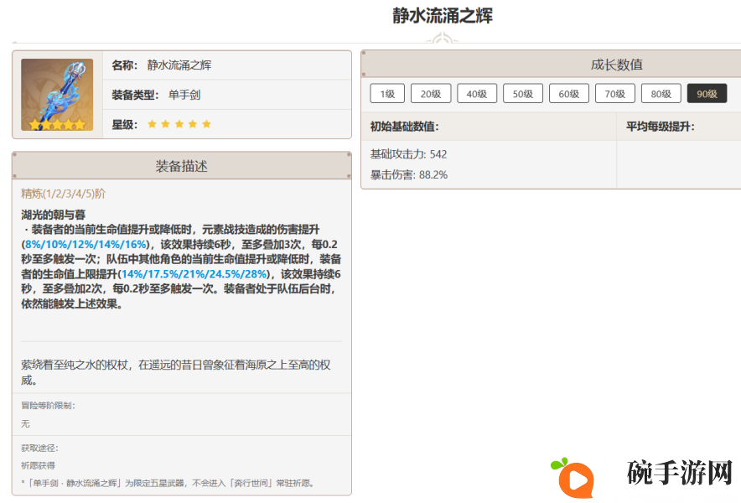The width and height of the screenshot is (741, 503).
Task: Click the blue 14%/17.5%/21%/24.5%/28% values
Action: [194, 274]
